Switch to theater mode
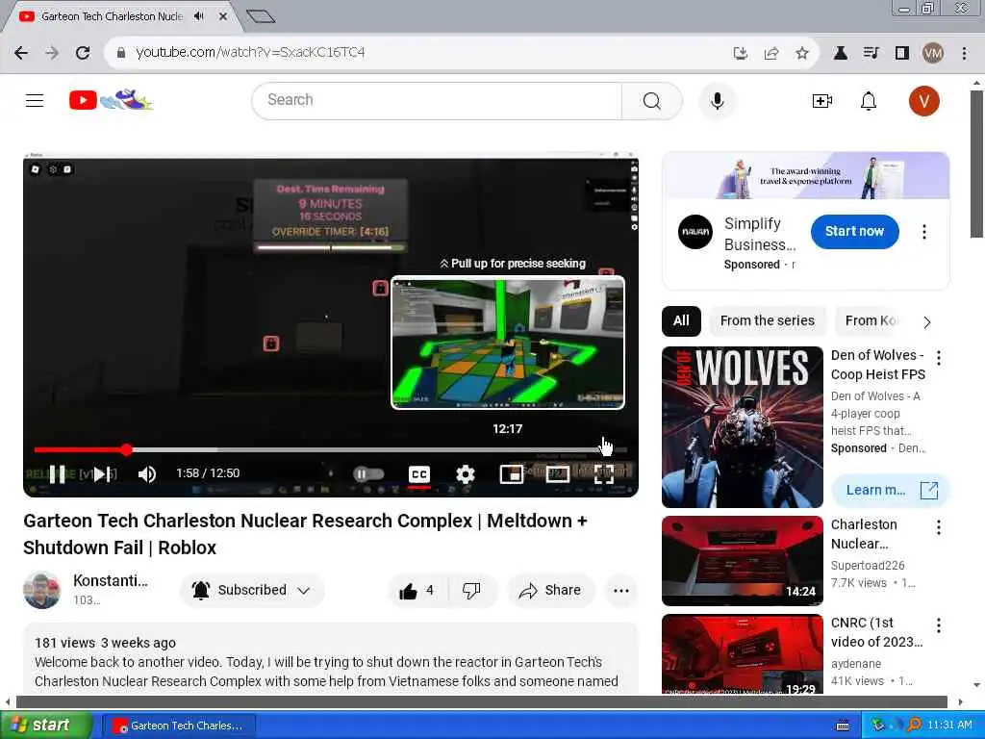Viewport: 985px width, 739px height. coord(557,474)
